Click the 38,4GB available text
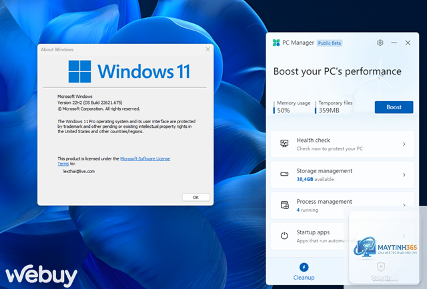The height and width of the screenshot is (289, 427). (x=315, y=179)
